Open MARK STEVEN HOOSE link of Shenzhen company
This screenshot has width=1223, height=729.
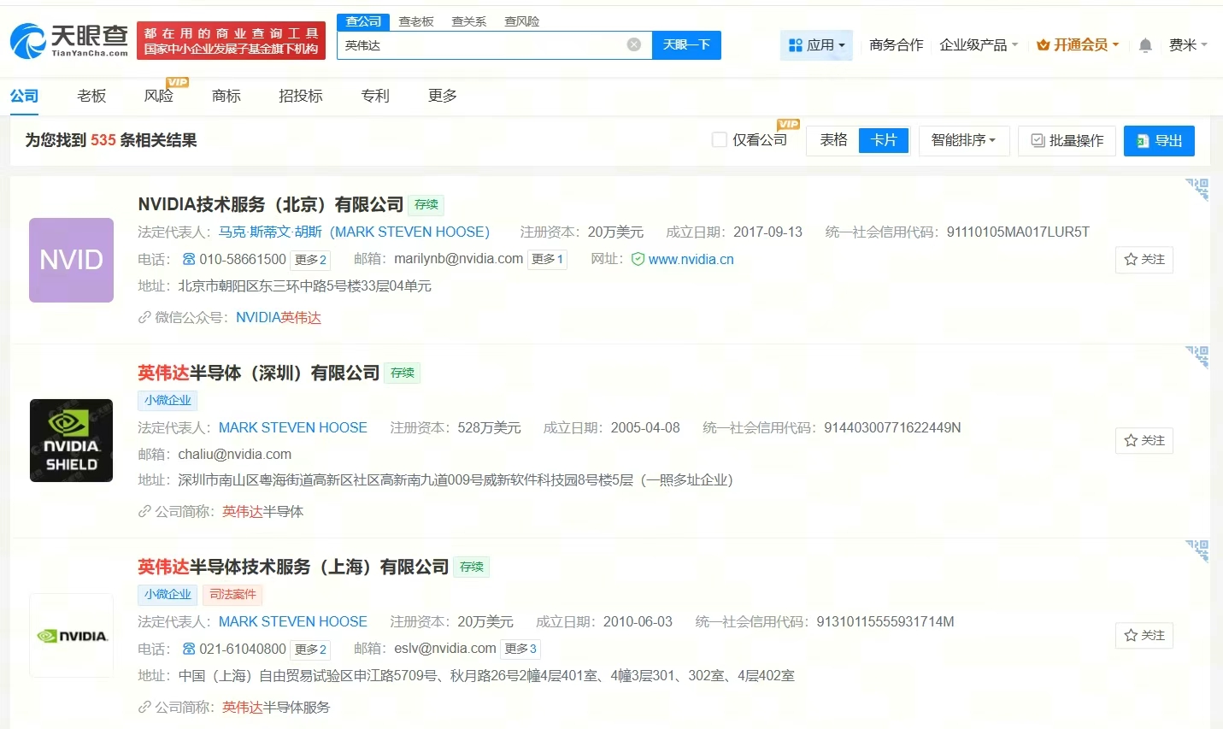click(293, 427)
